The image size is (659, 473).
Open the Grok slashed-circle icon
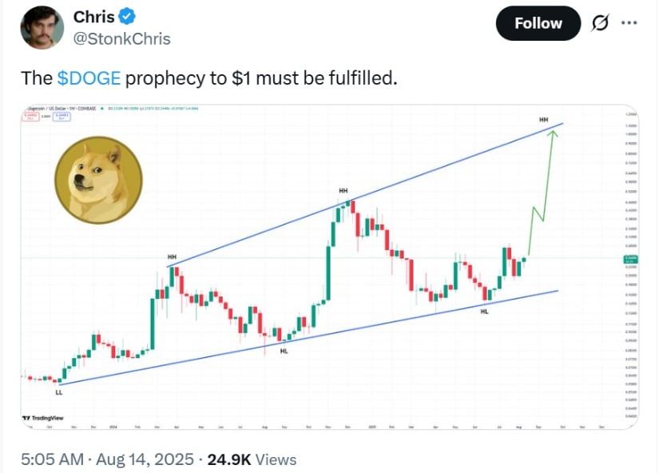point(599,23)
